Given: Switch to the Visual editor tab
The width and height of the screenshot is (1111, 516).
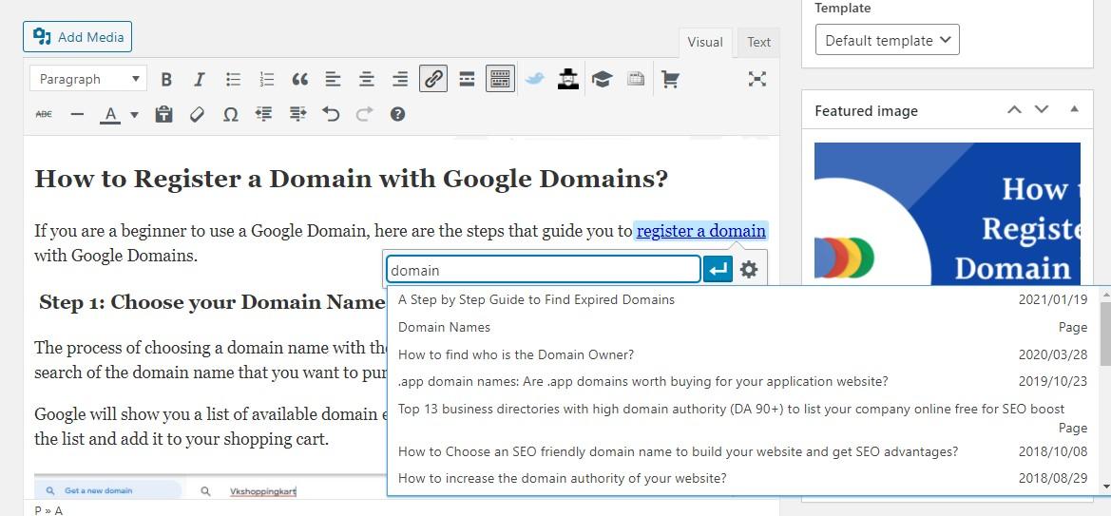Looking at the screenshot, I should pyautogui.click(x=705, y=42).
